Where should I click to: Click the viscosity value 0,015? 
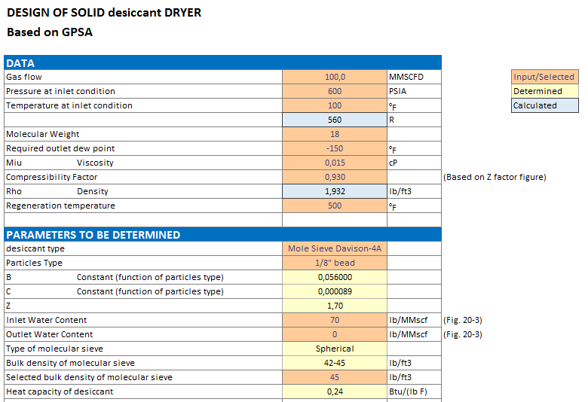pyautogui.click(x=335, y=163)
